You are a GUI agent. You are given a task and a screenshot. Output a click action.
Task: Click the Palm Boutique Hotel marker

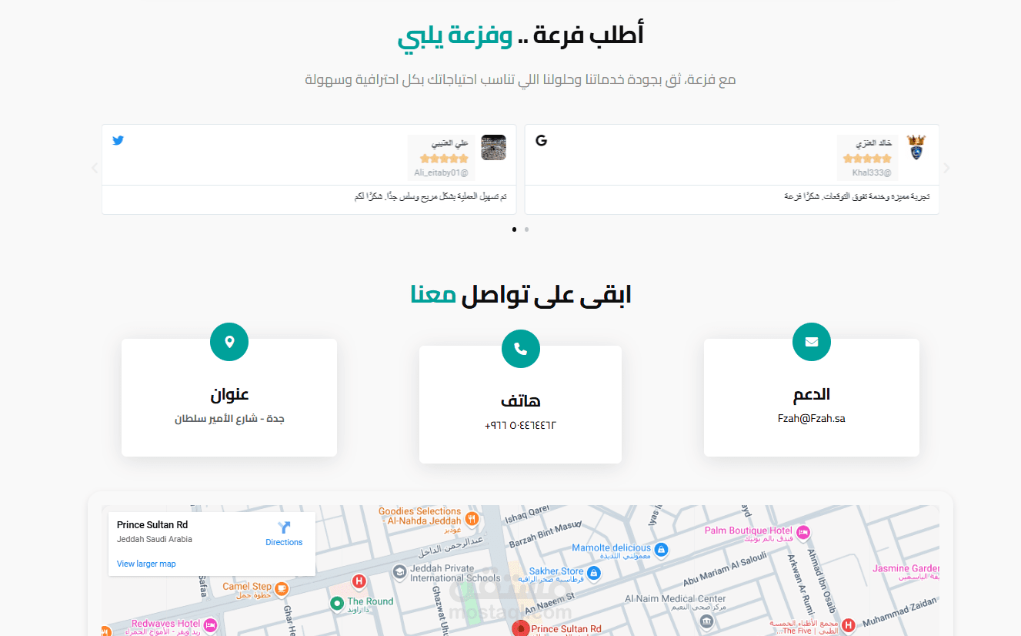click(803, 532)
